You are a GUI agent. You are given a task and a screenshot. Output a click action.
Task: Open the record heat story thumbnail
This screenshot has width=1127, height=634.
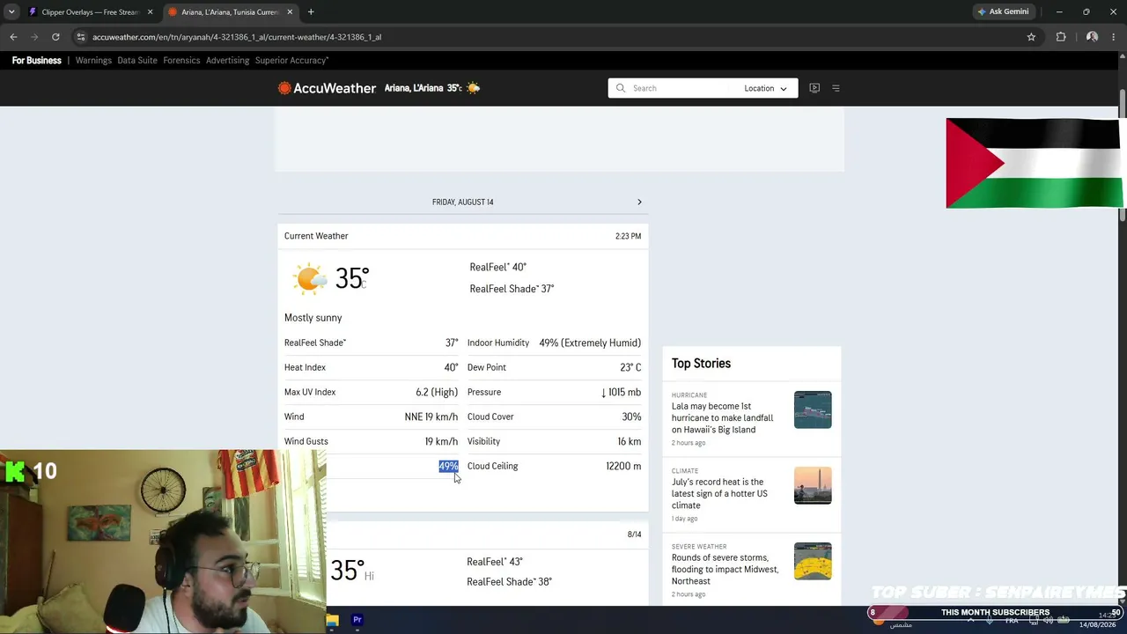click(813, 485)
